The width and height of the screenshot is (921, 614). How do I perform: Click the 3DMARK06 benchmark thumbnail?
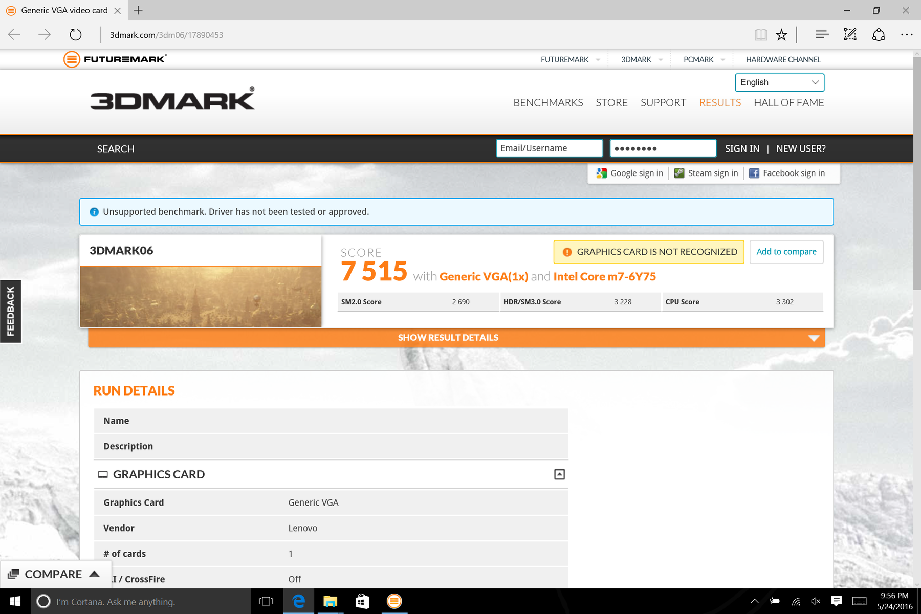[x=201, y=297]
